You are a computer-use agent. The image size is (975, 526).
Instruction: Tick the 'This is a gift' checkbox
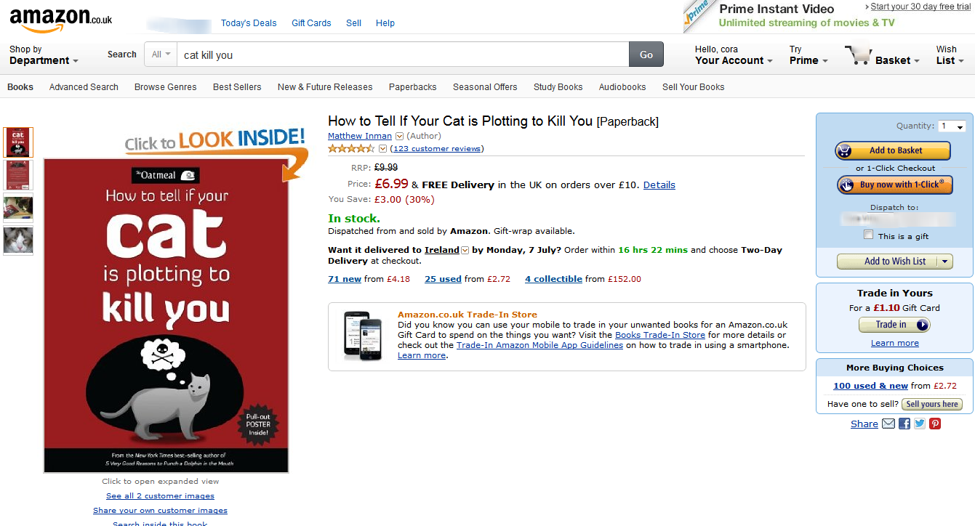868,235
